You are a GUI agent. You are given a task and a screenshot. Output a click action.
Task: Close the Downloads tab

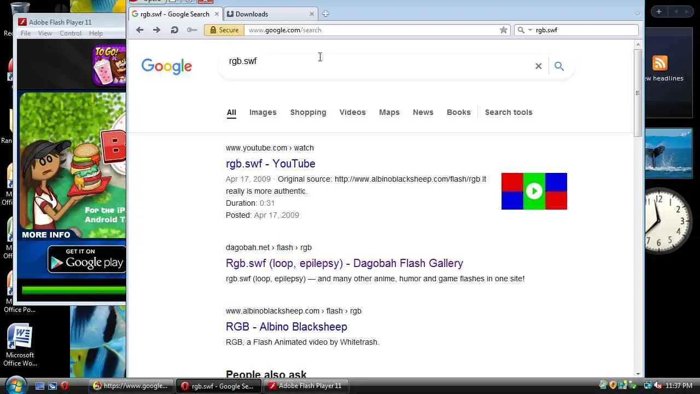point(312,14)
